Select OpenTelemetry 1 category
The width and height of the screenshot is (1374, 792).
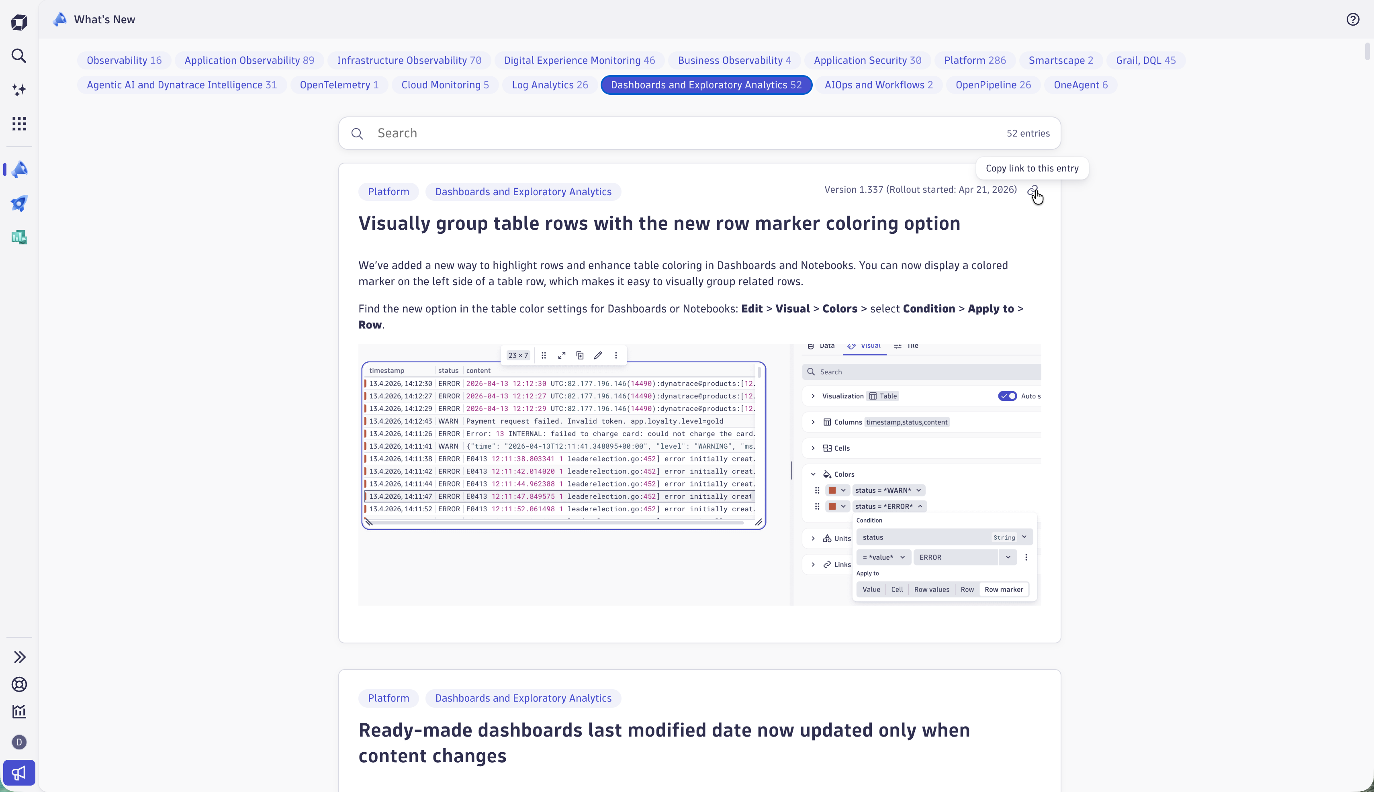tap(339, 85)
